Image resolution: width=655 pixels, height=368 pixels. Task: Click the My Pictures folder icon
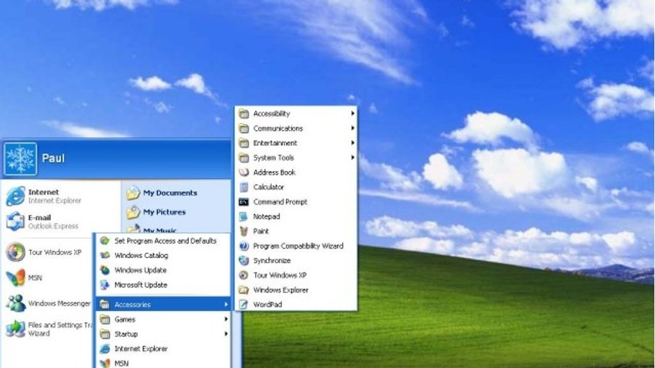click(133, 212)
